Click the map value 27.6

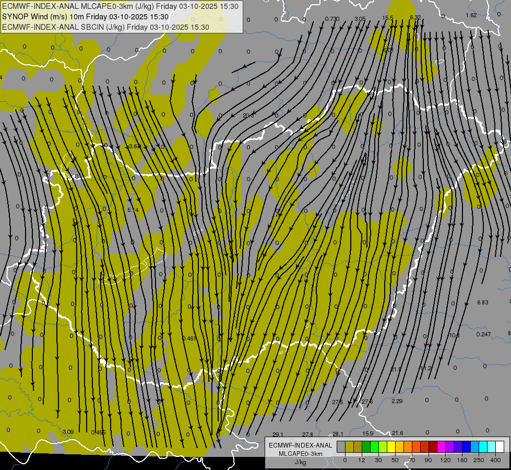[x=367, y=402]
